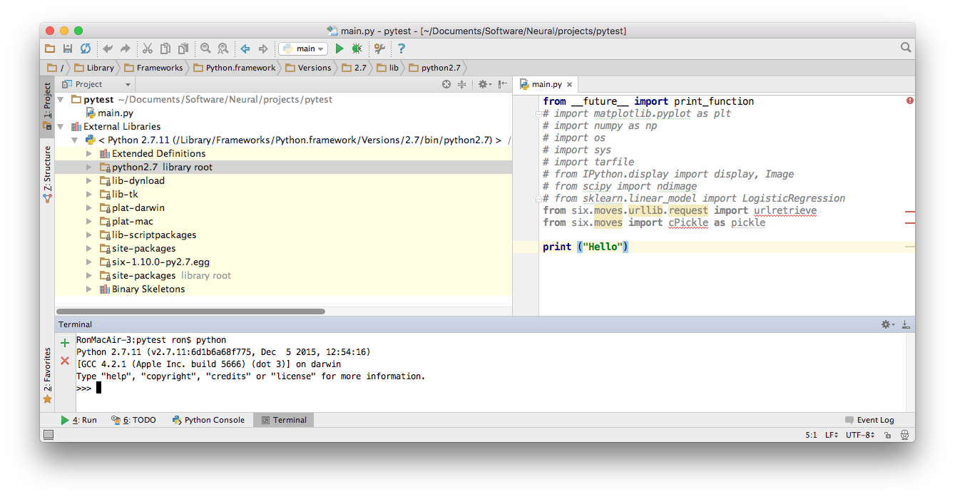Open the UTF-8 encoding selector
The image size is (955, 499).
[x=860, y=435]
